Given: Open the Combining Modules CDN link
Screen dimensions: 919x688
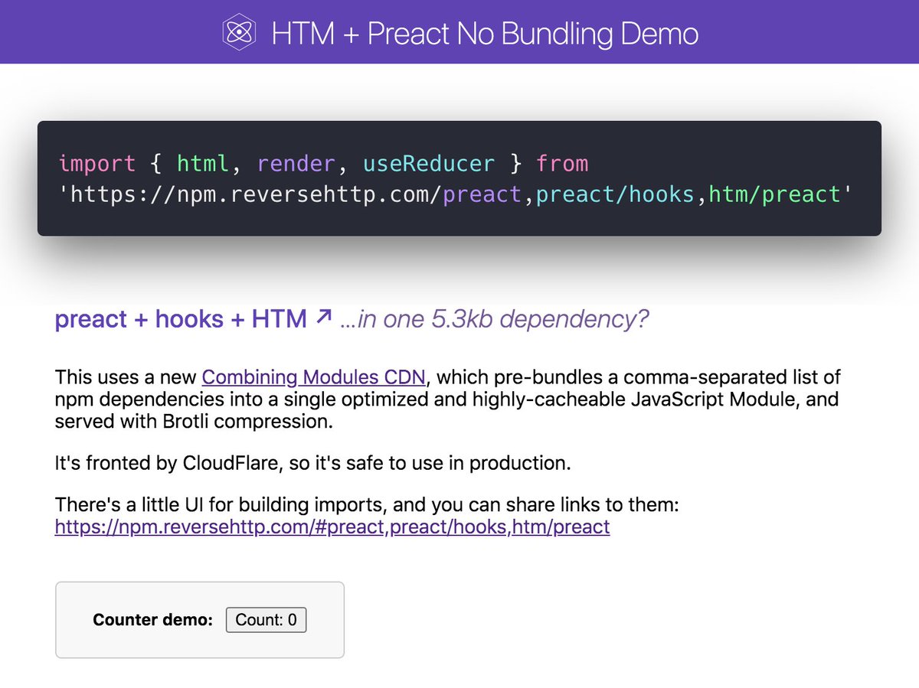Looking at the screenshot, I should (314, 377).
